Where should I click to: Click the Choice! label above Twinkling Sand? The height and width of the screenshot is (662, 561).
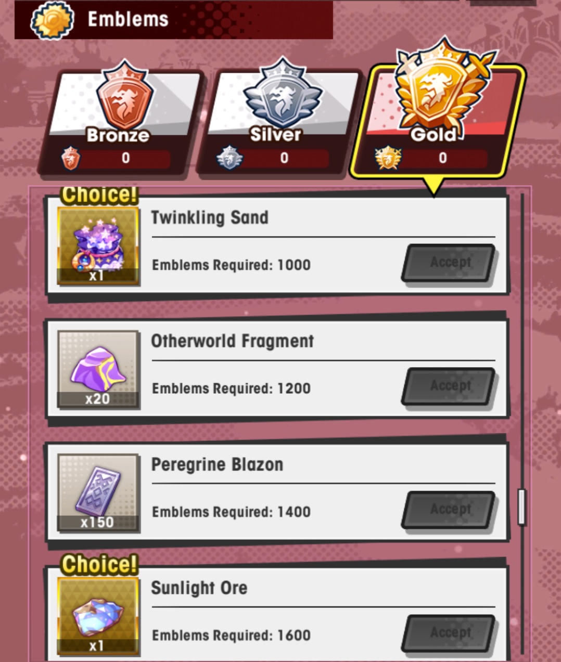point(99,195)
